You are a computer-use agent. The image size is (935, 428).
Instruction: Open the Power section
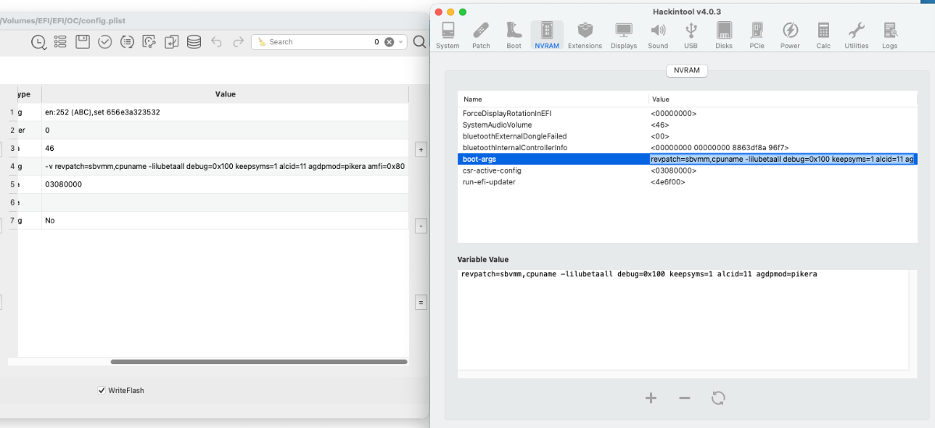(x=789, y=35)
